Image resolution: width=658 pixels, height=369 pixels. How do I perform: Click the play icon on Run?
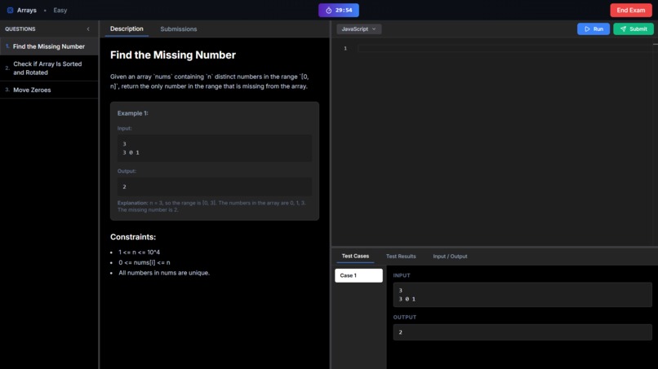[587, 29]
